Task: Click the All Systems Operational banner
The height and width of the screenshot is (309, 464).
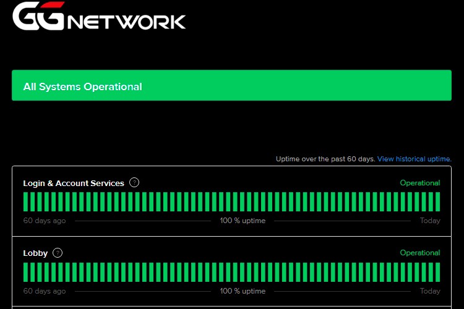Action: click(231, 85)
